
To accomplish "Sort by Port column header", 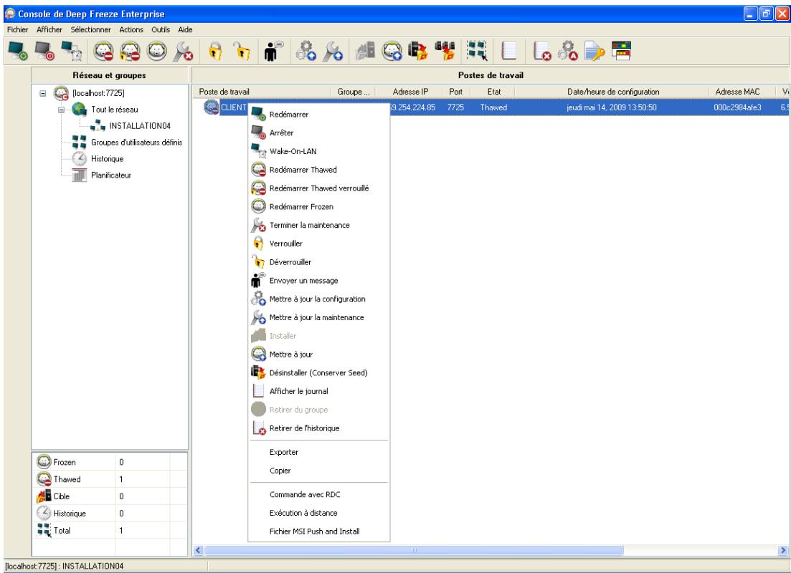I will point(455,92).
